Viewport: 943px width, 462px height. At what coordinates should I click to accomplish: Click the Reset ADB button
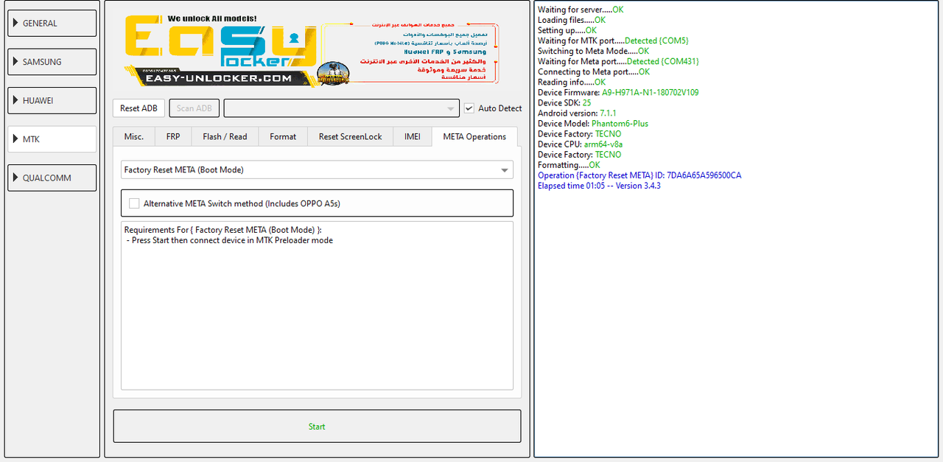coord(139,108)
